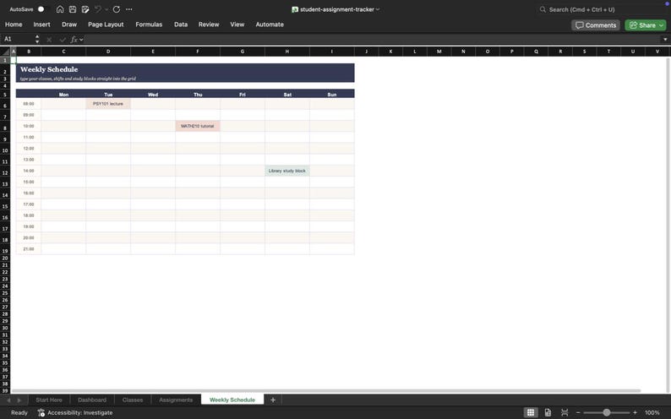Click the zoom in plus button
This screenshot has width=671, height=419.
(635, 412)
